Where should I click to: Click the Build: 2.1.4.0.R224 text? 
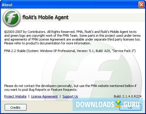pos(128,96)
